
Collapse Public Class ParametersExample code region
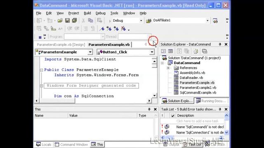[x=41, y=70]
